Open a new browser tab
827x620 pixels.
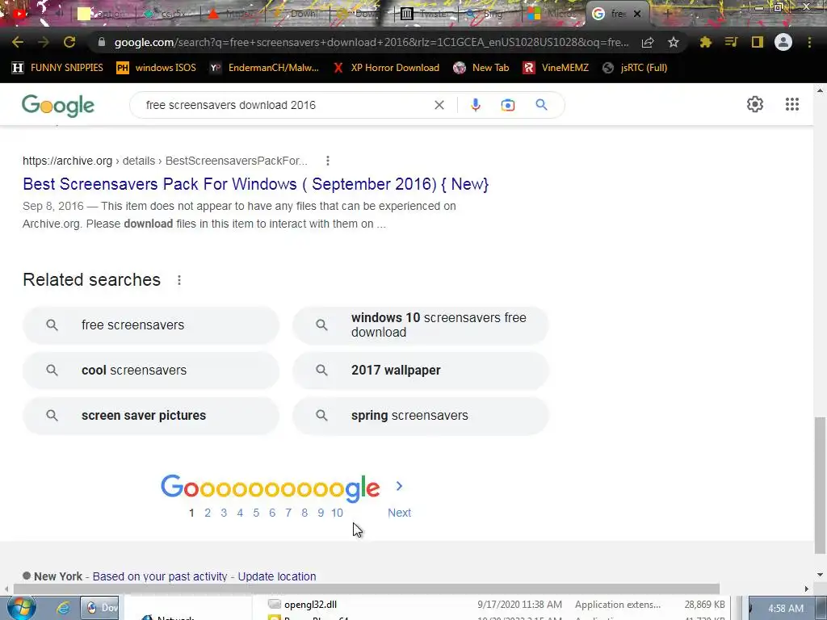(666, 14)
